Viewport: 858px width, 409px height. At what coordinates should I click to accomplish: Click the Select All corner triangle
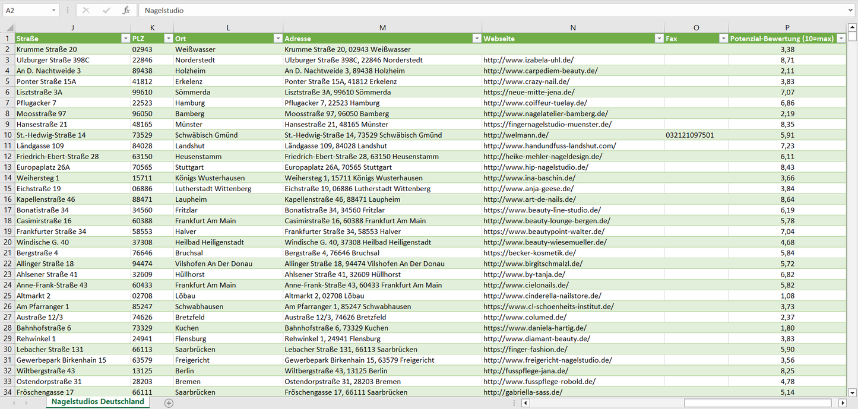[9, 28]
